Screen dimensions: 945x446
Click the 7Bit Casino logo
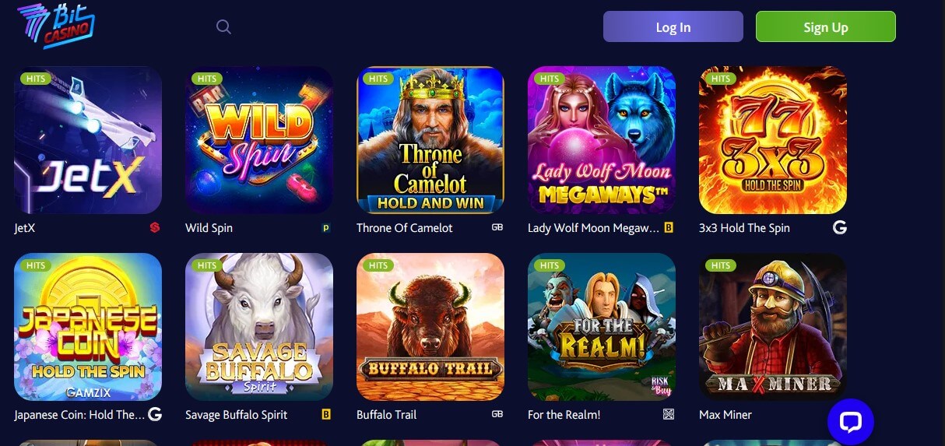(56, 26)
